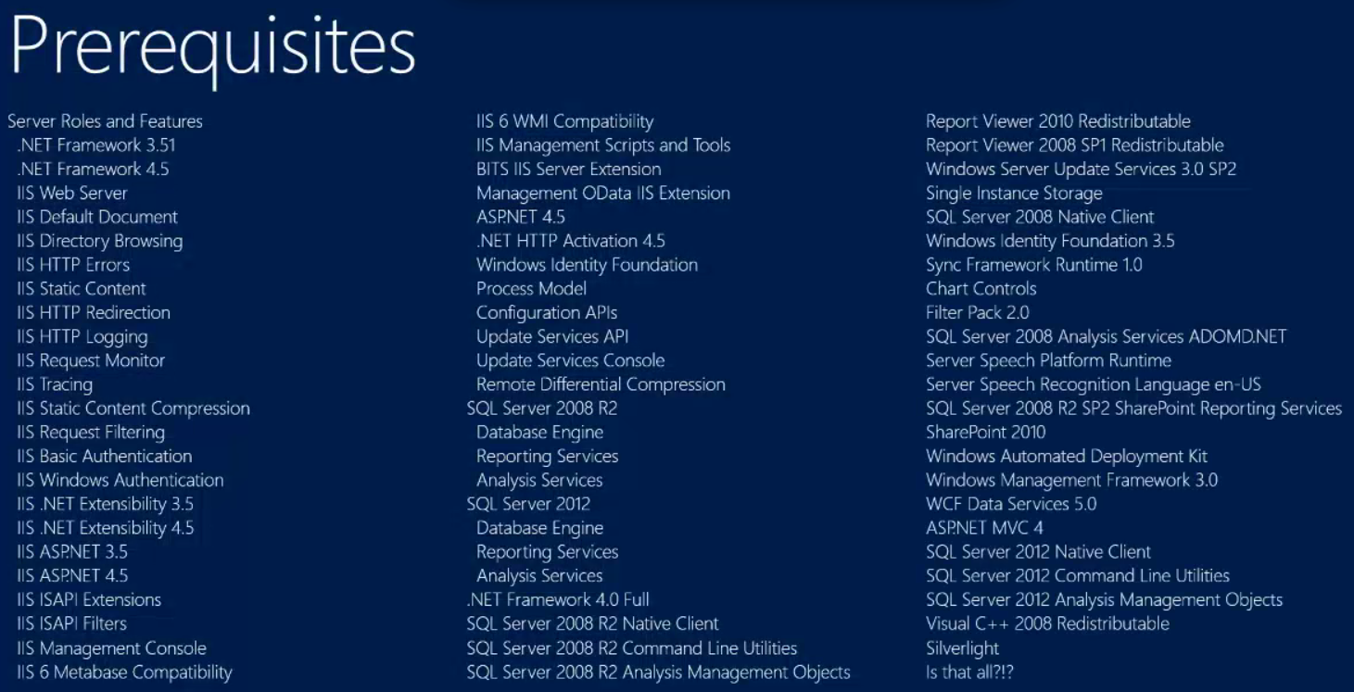The image size is (1354, 692).
Task: Select 'IIS ASP.NET 3.5' line
Action: tap(72, 552)
